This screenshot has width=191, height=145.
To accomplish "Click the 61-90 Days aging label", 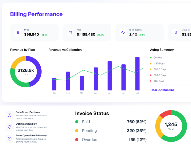I will 160,75.
